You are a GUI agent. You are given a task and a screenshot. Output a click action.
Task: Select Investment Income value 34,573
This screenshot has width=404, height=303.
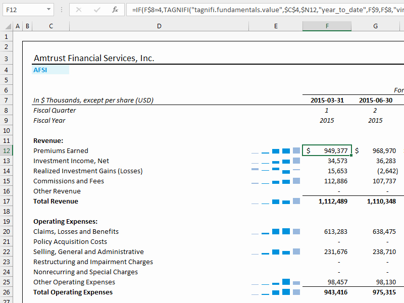click(337, 161)
